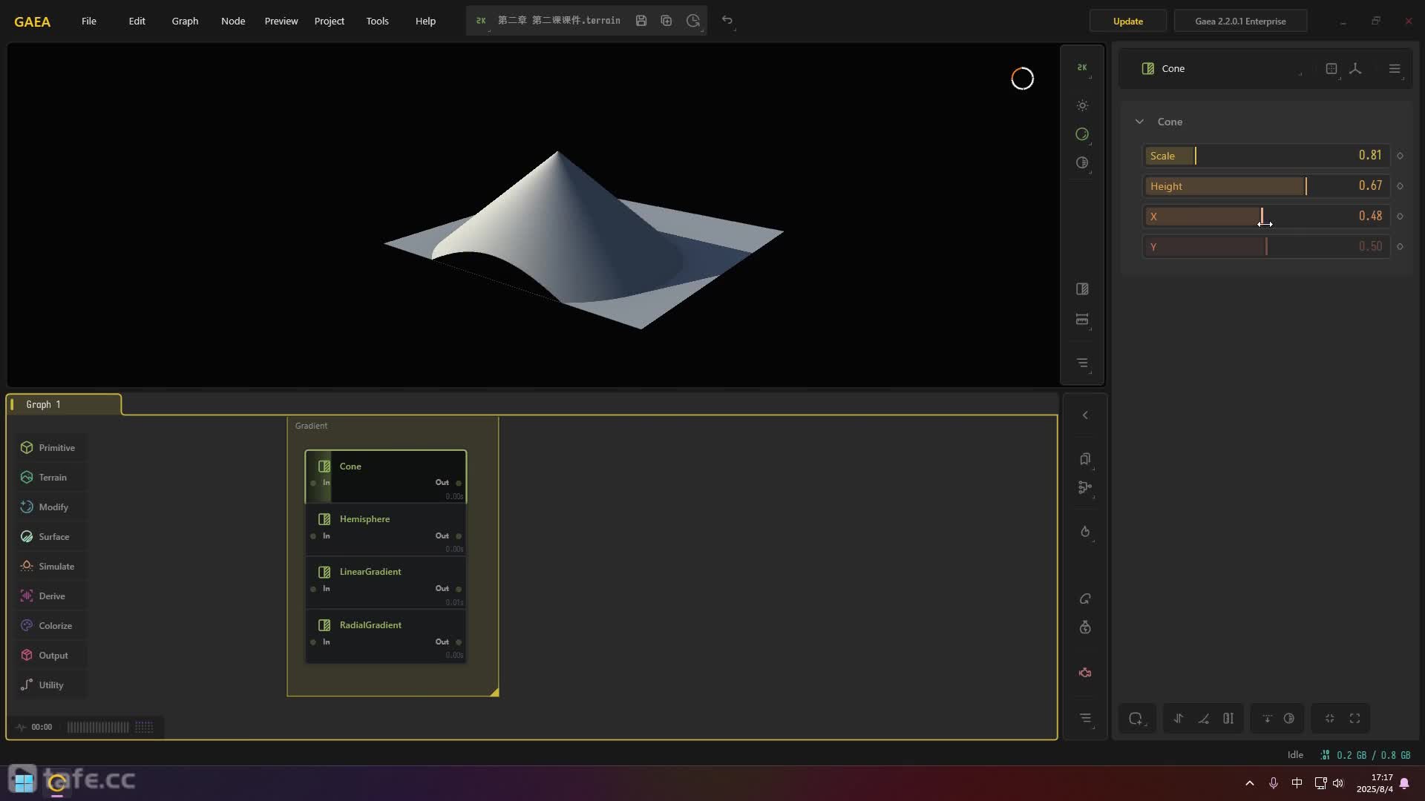Click the undo arrow icon in top bar
1425x801 pixels.
click(x=727, y=21)
